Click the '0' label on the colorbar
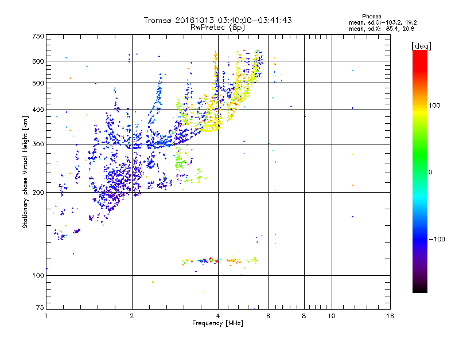459x344 pixels. (x=430, y=172)
